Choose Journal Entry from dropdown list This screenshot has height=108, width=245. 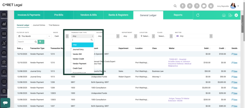coord(82,49)
